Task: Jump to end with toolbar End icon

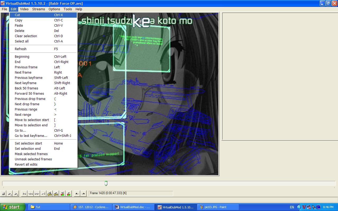Action: click(43, 194)
